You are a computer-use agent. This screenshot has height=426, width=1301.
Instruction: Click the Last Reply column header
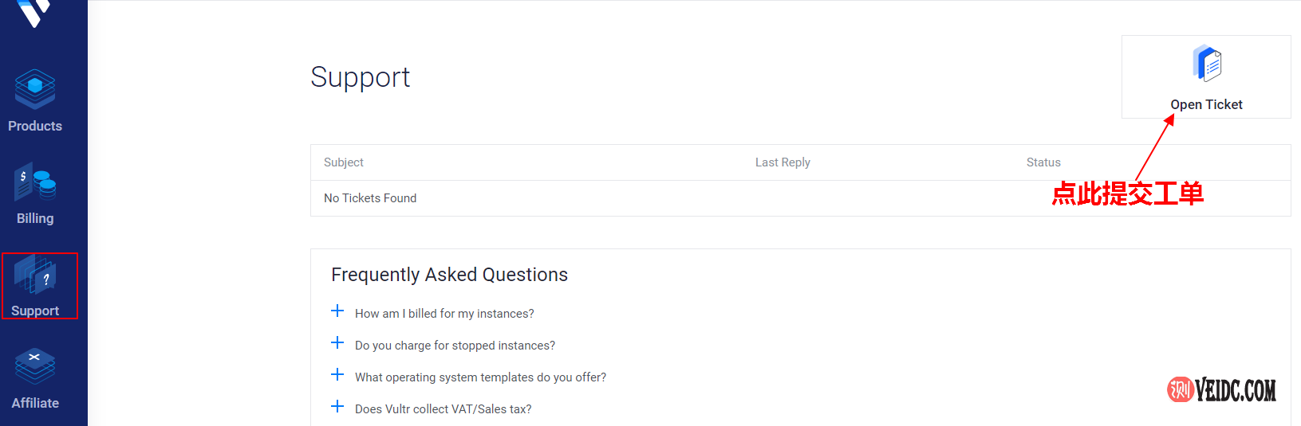click(x=783, y=162)
